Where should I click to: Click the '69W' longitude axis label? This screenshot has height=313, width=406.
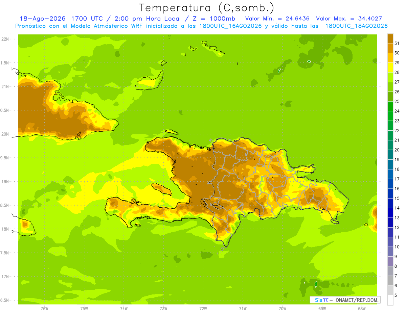322,308
